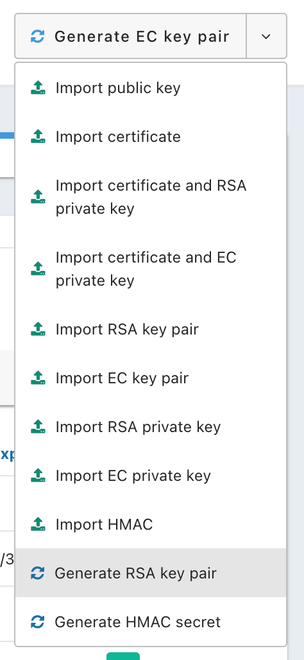Select Import RSA private key option
Viewport: 304px width, 660px height.
151,427
